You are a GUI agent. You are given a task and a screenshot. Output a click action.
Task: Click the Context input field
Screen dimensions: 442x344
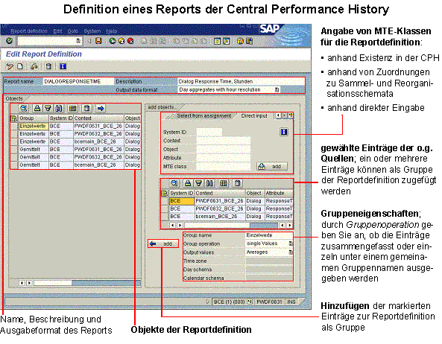(x=224, y=141)
